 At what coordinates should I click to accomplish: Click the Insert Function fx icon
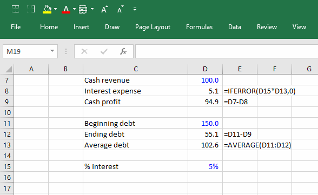click(x=123, y=51)
